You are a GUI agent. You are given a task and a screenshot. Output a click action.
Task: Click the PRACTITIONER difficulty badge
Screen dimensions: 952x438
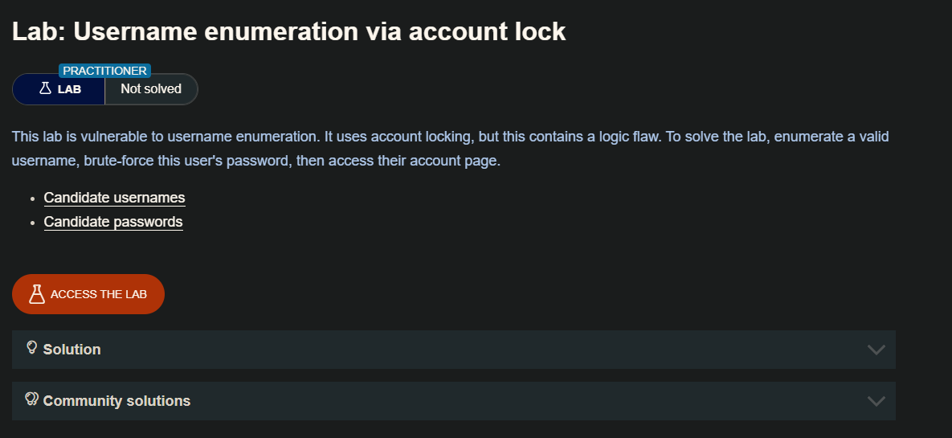click(x=104, y=71)
